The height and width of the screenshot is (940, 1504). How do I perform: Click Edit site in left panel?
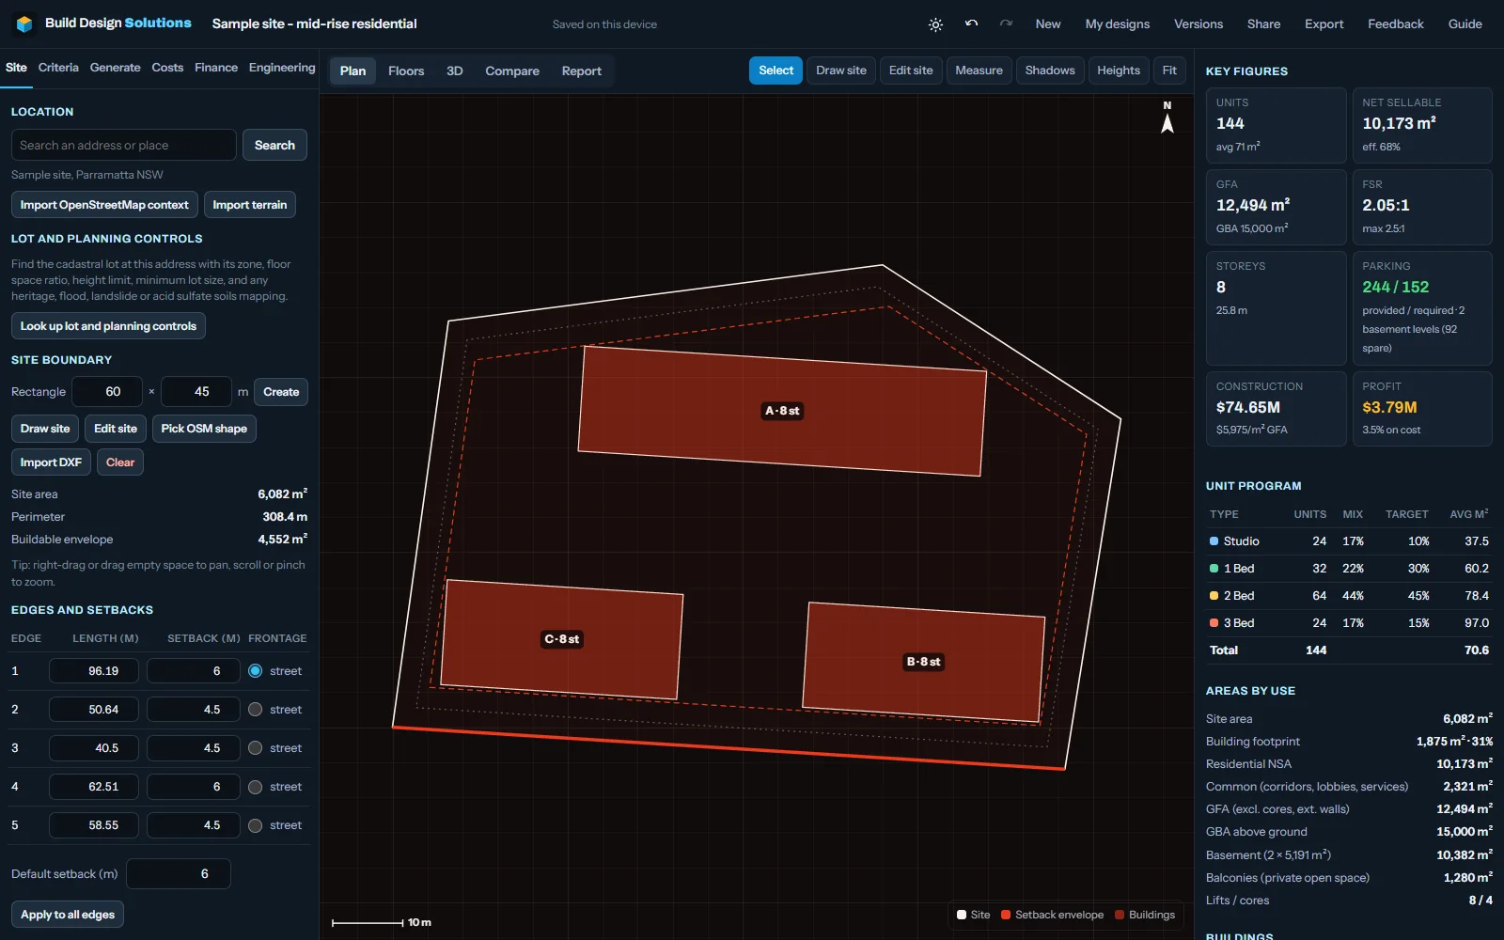click(x=116, y=429)
